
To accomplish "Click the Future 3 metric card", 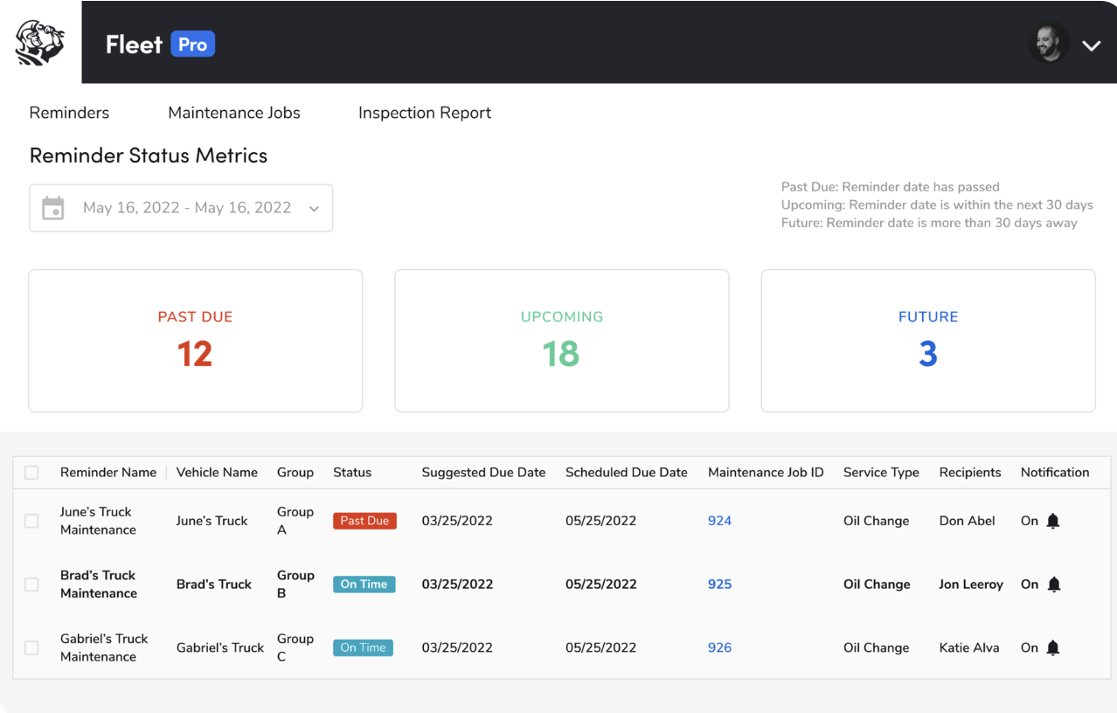I will click(x=928, y=341).
